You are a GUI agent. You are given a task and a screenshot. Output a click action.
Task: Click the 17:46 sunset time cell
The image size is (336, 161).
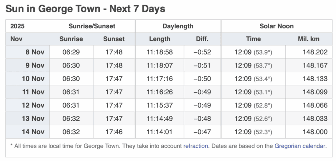[114, 132]
